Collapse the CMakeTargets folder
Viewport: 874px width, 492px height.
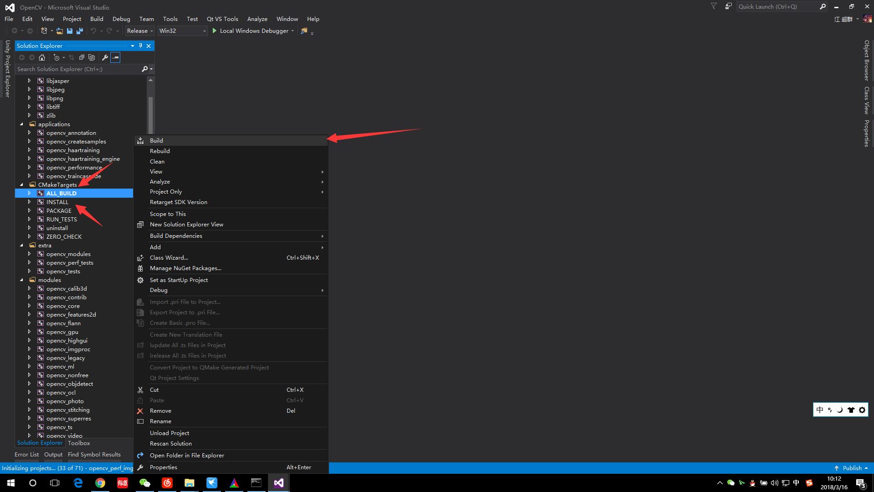[x=21, y=185]
